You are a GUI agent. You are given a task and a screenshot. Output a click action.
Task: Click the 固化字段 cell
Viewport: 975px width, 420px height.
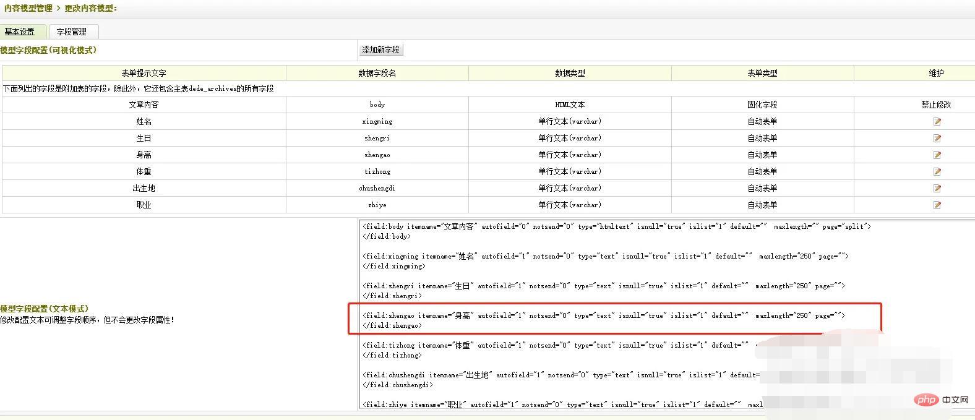[762, 105]
